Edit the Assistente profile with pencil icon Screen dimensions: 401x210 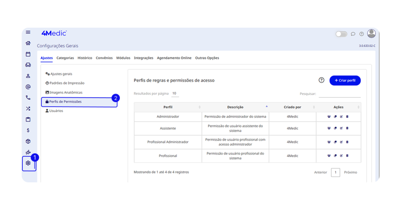341,128
